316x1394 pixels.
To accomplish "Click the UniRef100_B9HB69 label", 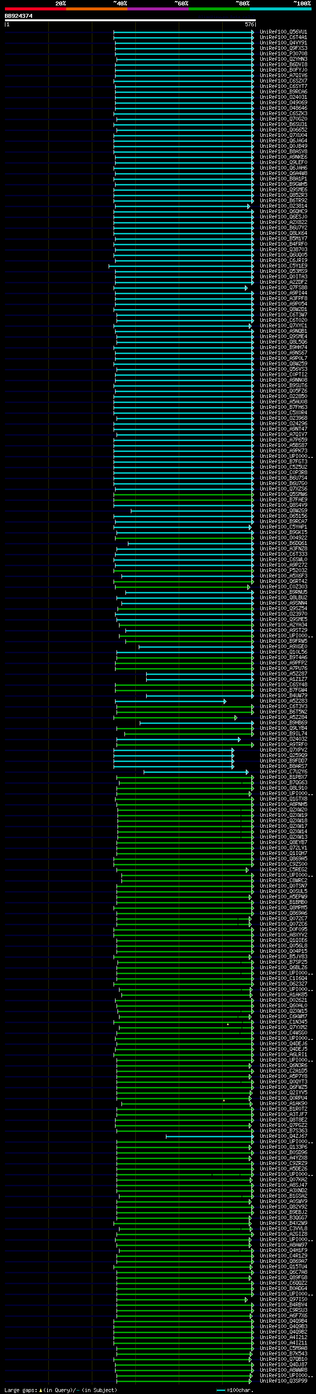I will [283, 723].
